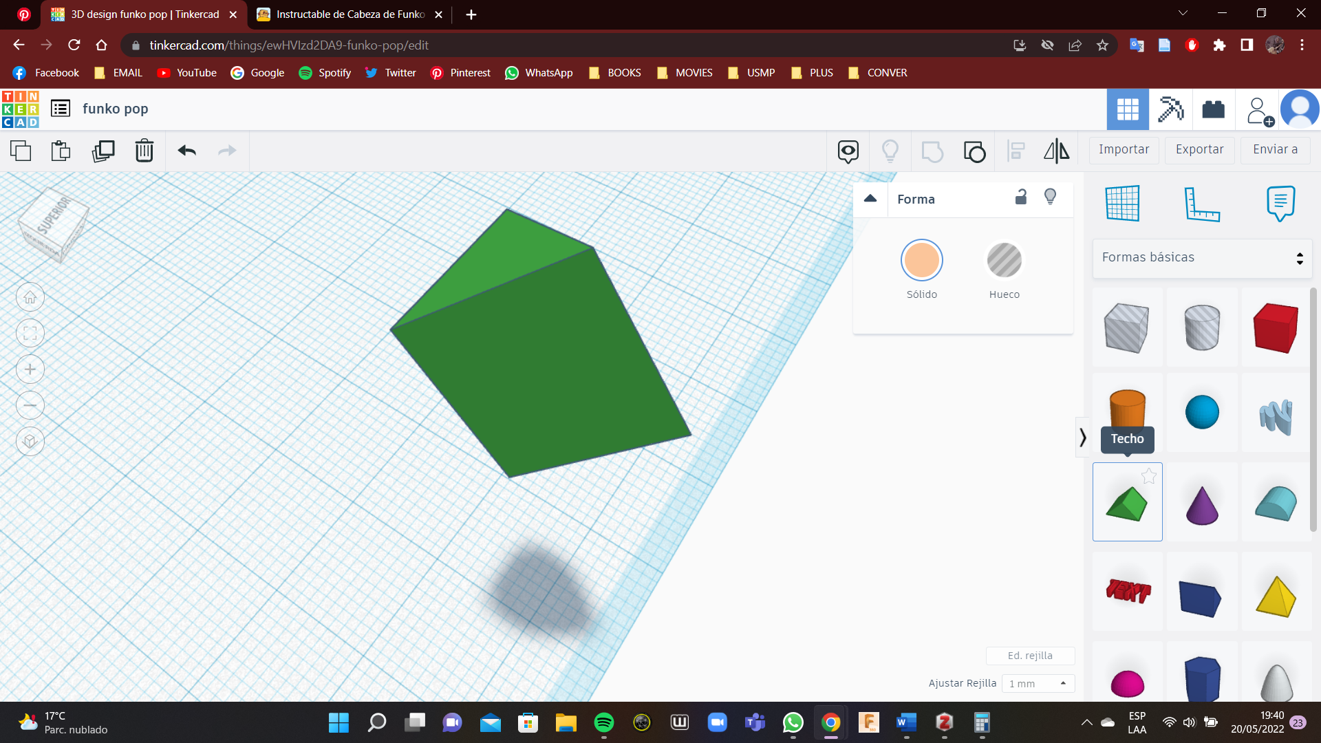Screen dimensions: 1321x743
Task: Open the workplane tool
Action: click(1122, 203)
